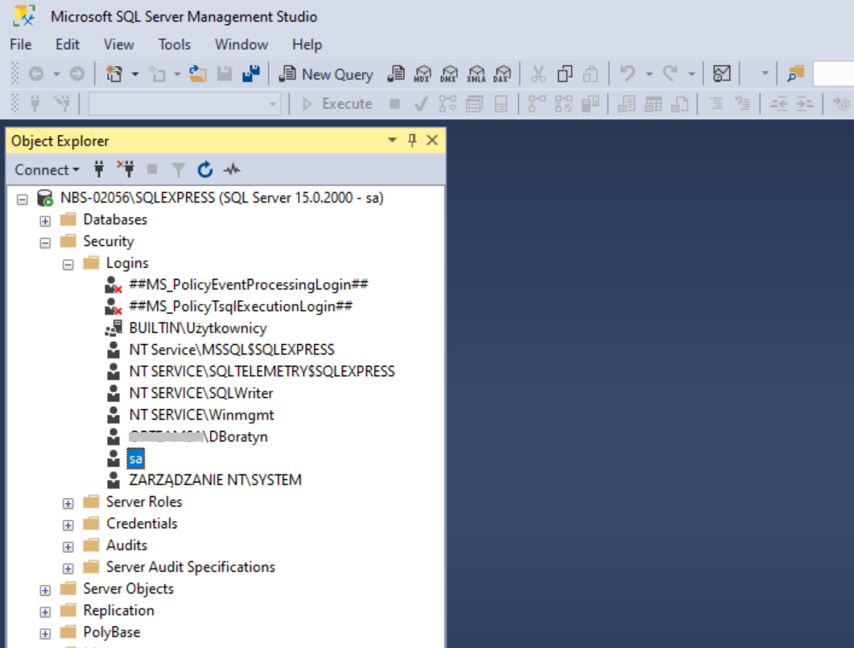
Task: Click the Save All toolbar icon
Action: 251,74
